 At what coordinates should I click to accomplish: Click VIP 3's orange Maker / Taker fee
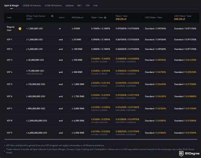pos(100,58)
